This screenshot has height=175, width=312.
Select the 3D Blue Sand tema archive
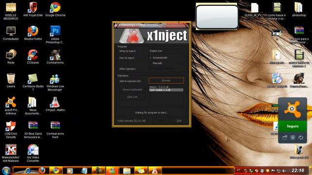pos(33,130)
